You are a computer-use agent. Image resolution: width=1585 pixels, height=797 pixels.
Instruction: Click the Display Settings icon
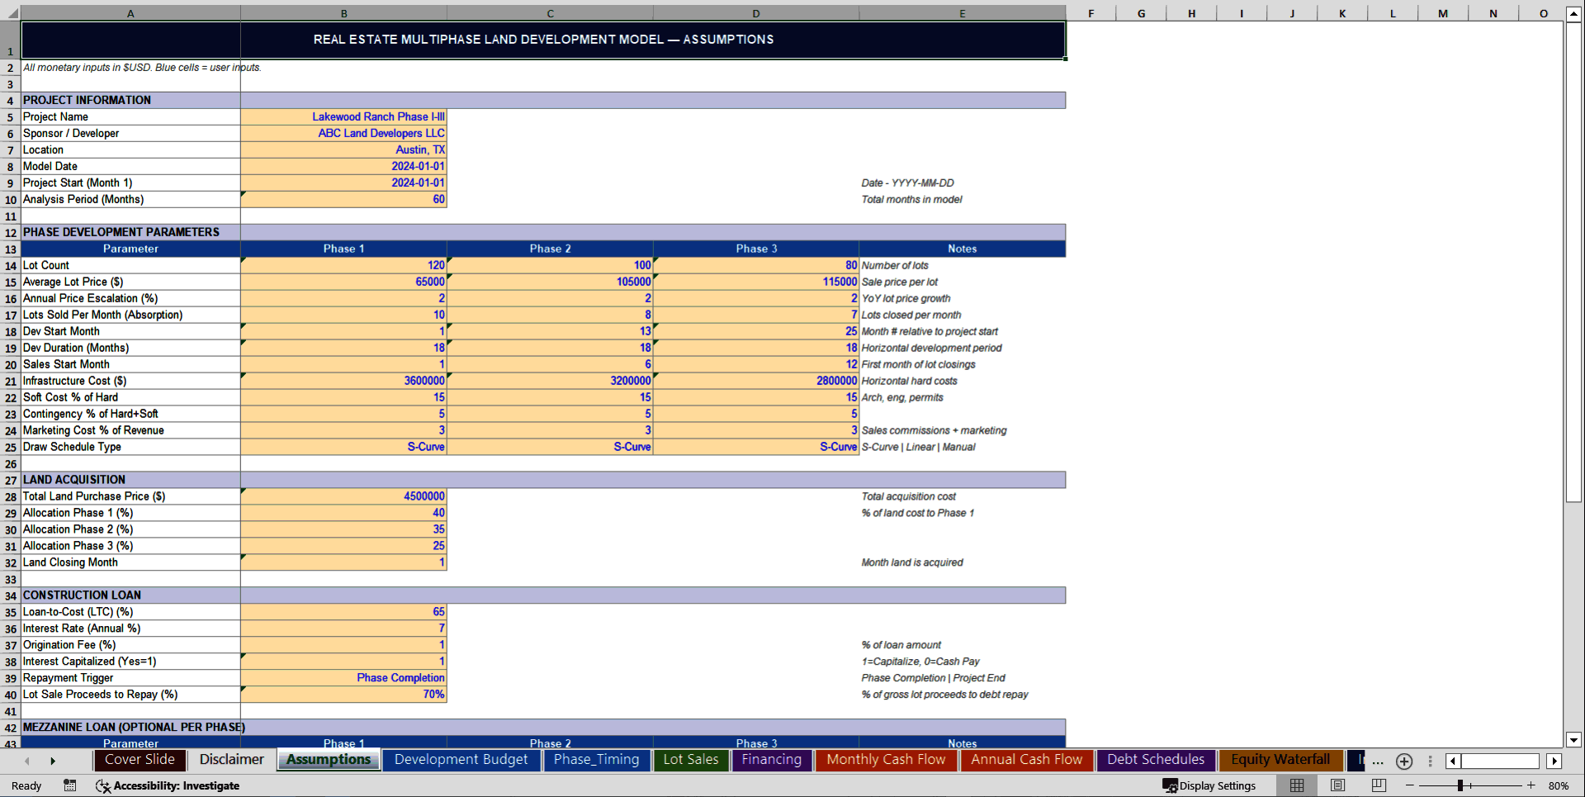click(x=1170, y=785)
